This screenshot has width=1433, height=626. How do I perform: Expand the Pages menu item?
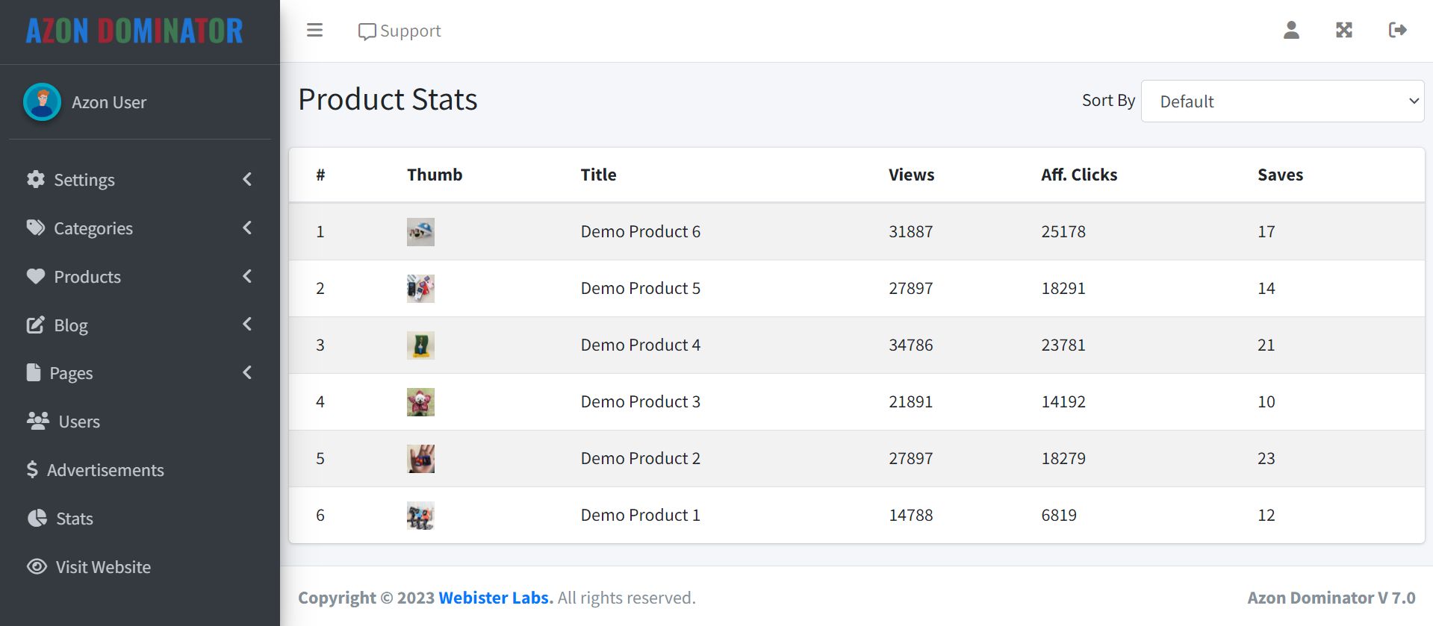point(71,373)
